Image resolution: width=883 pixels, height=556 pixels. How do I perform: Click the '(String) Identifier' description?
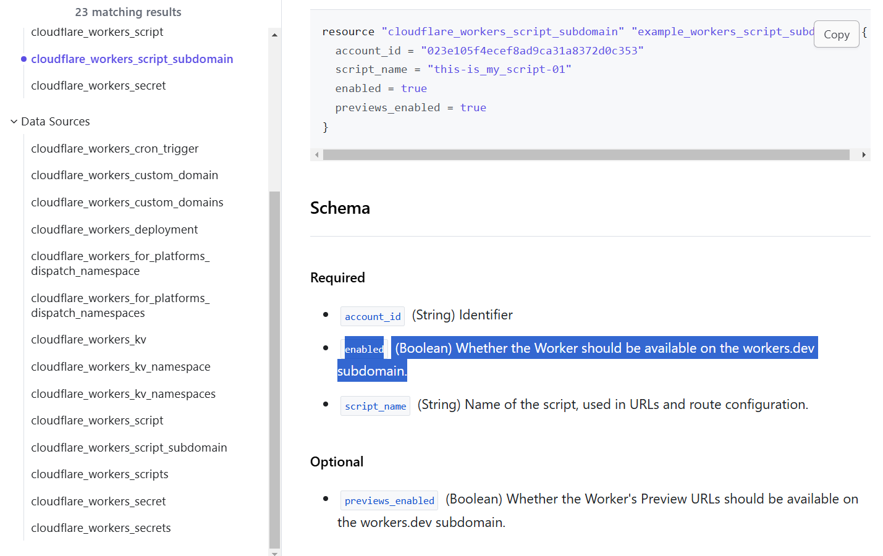462,315
